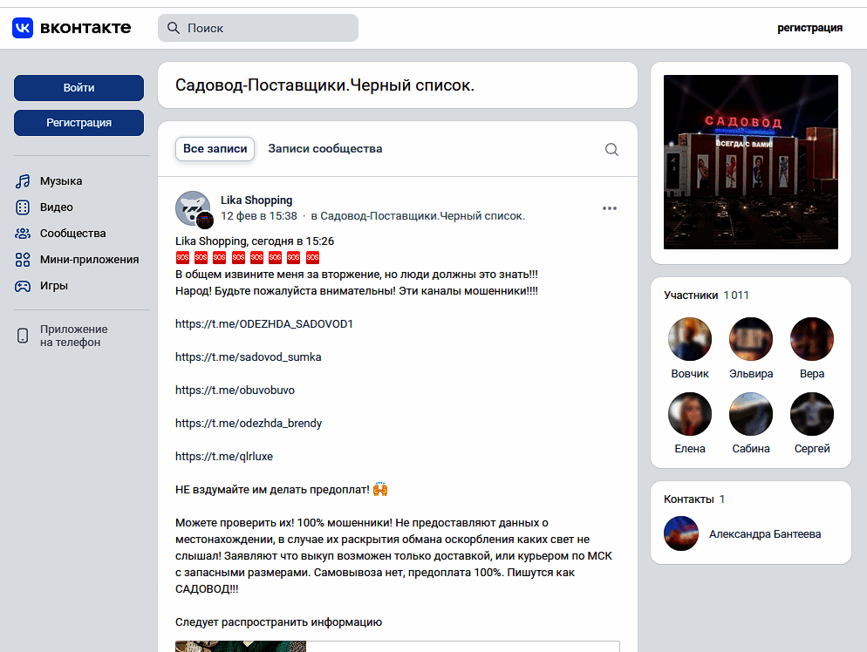
Task: Open Мини-приложения section
Action: (x=89, y=260)
